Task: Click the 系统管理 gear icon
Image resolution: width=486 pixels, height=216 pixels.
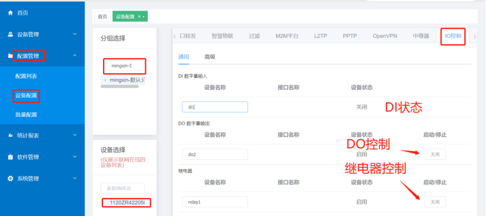Action: pyautogui.click(x=11, y=179)
